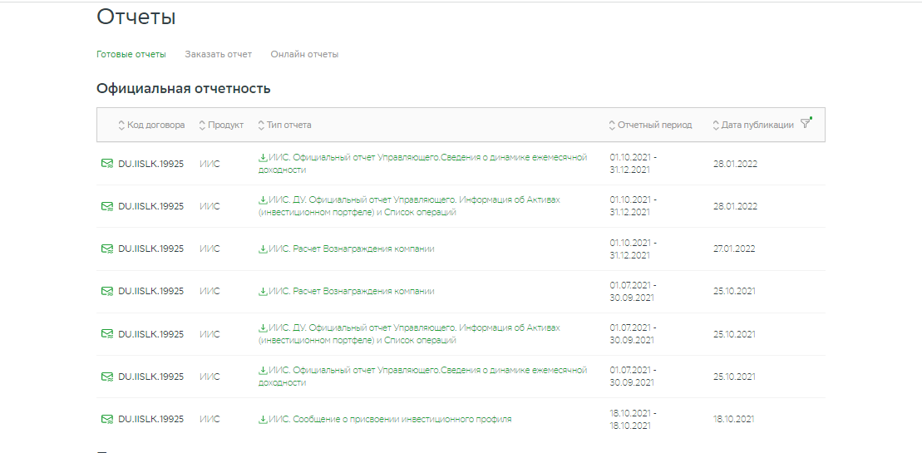Image resolution: width=922 pixels, height=453 pixels.
Task: Open Сведения о динамике доходности report for Q4 2021
Action: point(423,164)
